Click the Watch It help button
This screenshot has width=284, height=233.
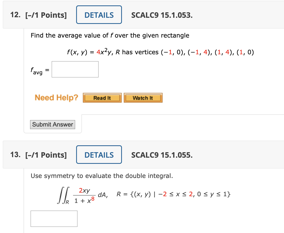click(x=143, y=98)
